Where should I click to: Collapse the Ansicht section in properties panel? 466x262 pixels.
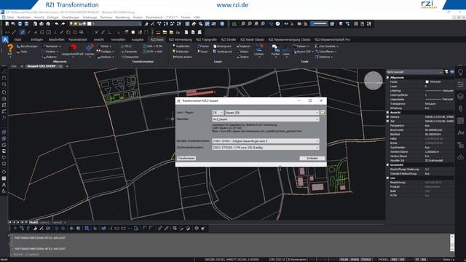pyautogui.click(x=388, y=113)
